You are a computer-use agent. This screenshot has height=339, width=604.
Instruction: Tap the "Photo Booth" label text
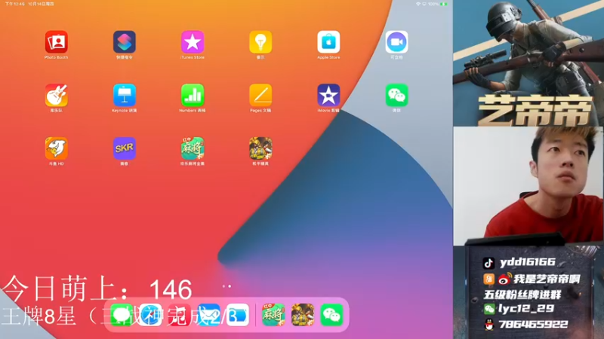[x=56, y=57]
